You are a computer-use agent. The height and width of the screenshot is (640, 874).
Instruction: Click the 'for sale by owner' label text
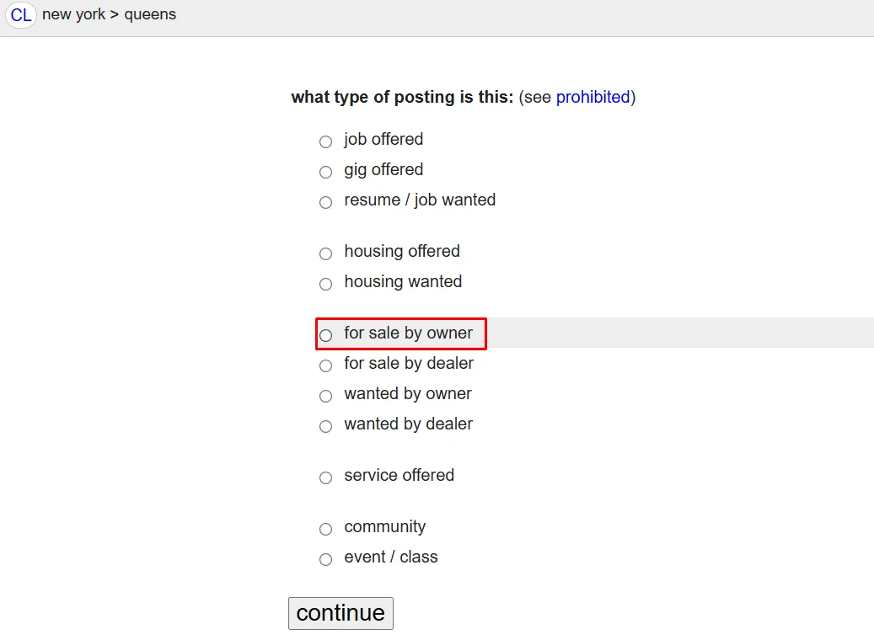pyautogui.click(x=408, y=333)
